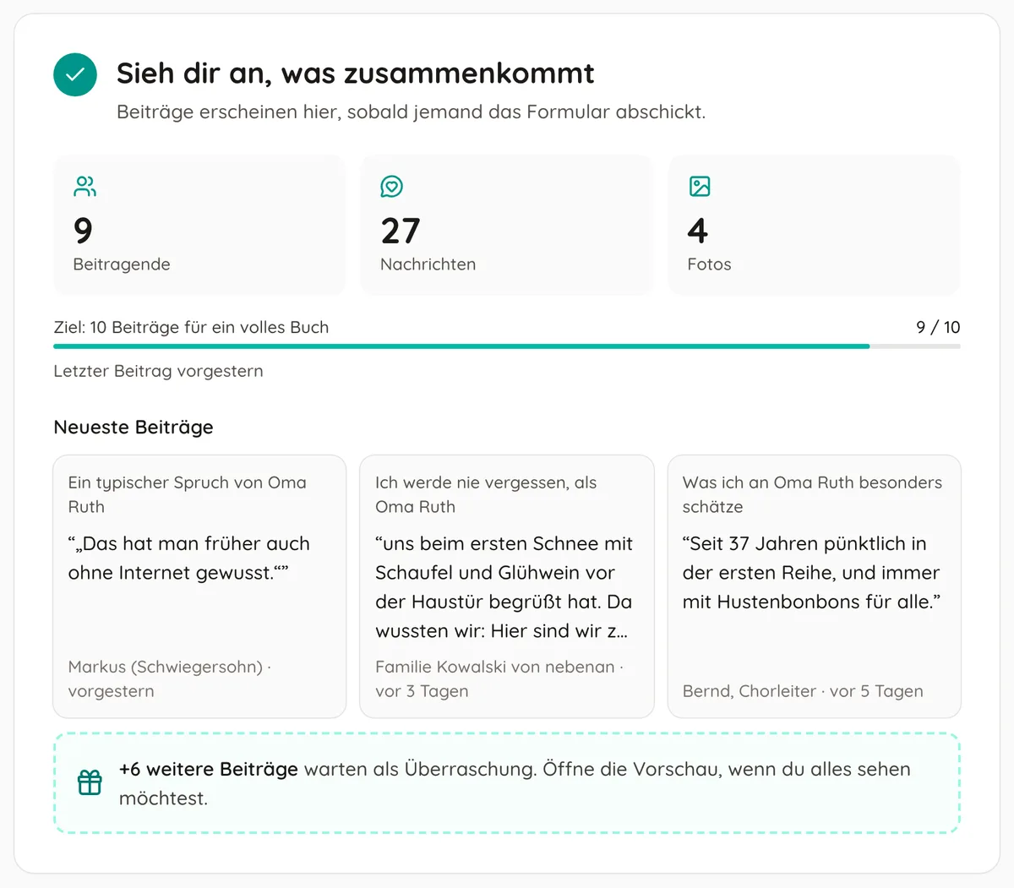Open Familie Kowalski von nebenan contribution card
This screenshot has height=888, width=1014.
pyautogui.click(x=507, y=586)
